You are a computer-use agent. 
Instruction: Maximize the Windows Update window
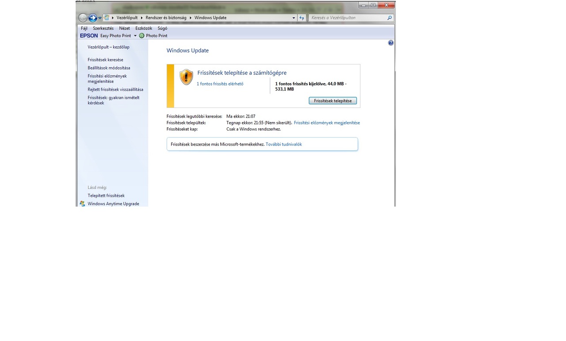(373, 5)
